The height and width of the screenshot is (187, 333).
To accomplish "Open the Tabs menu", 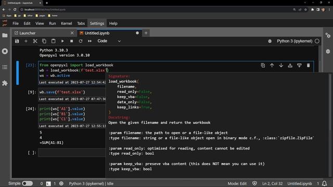I will (81, 23).
